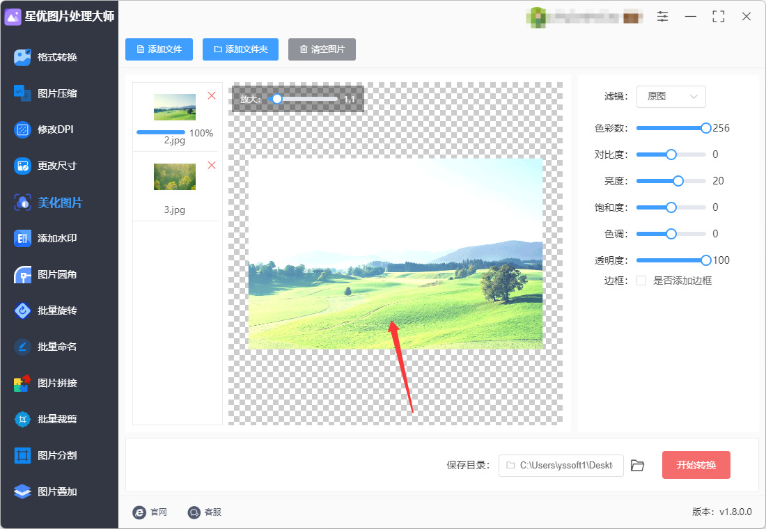This screenshot has height=529, width=766.
Task: Open the 修改DPI sidebar icon
Action: [22, 129]
